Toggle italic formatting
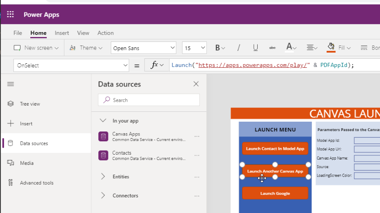The width and height of the screenshot is (380, 213). 239,48
